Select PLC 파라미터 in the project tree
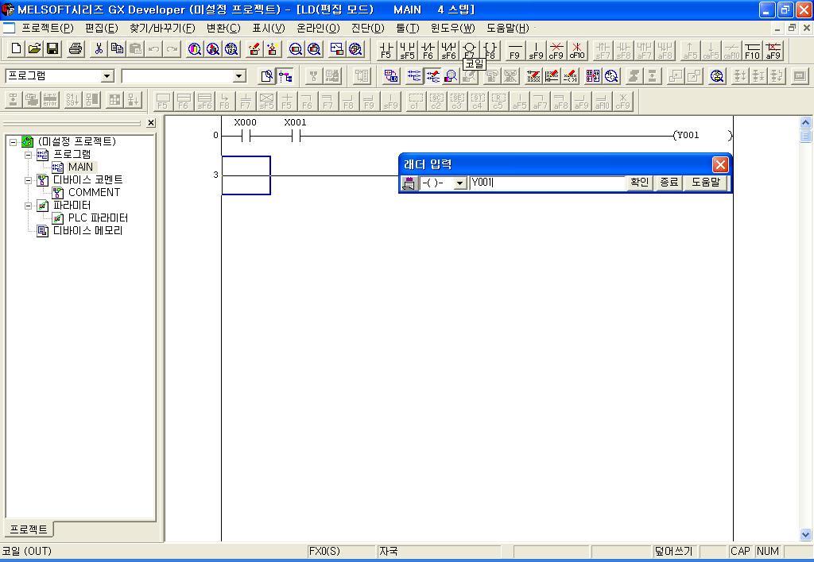The image size is (814, 562). click(98, 218)
